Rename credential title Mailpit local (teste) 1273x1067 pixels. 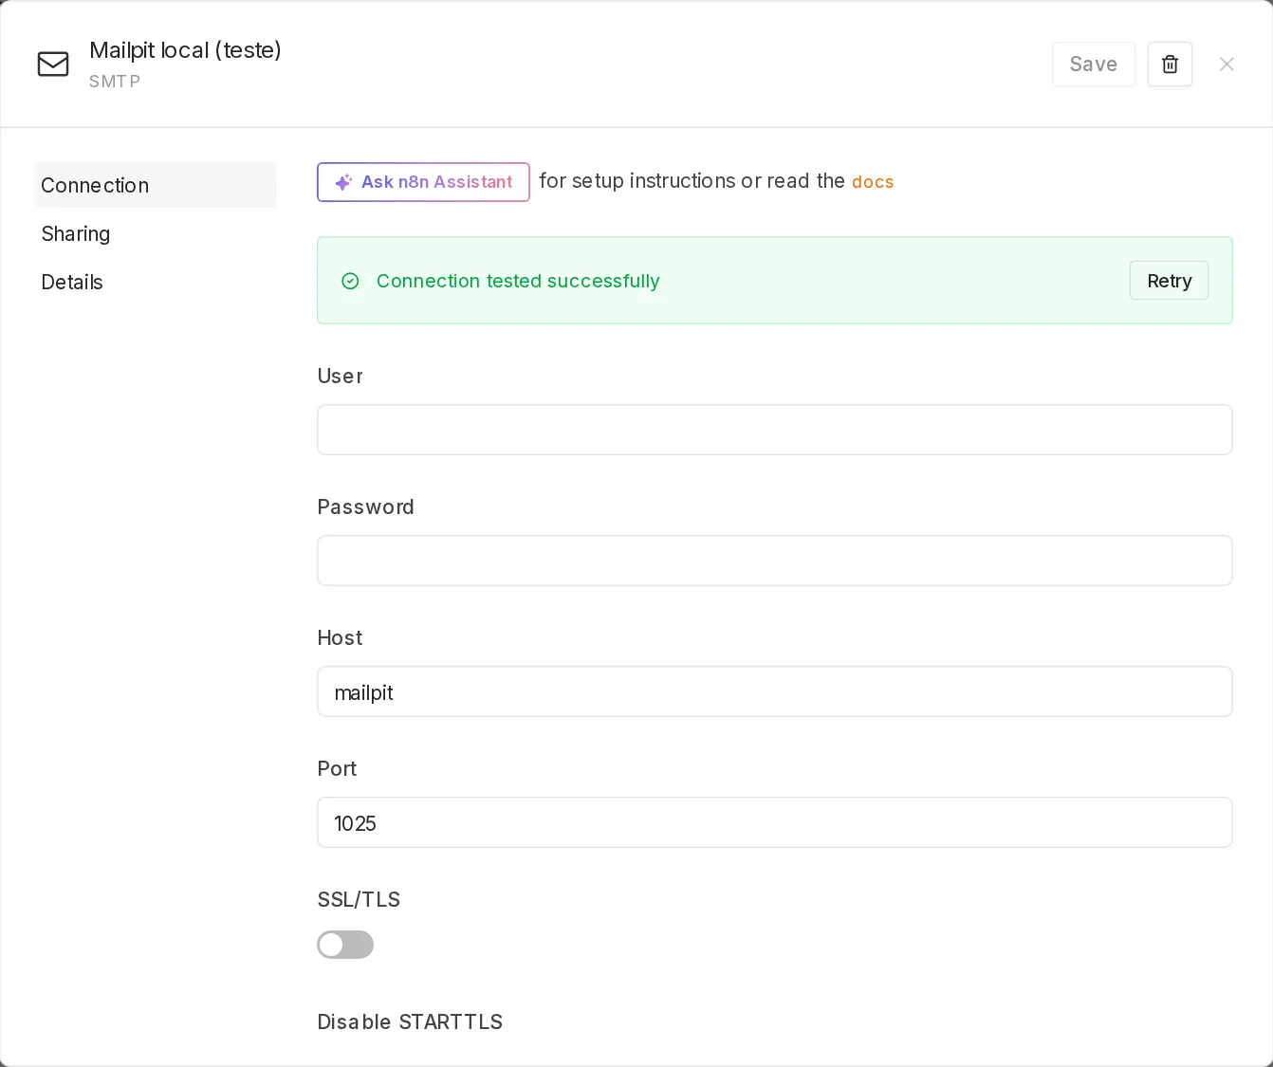point(185,50)
